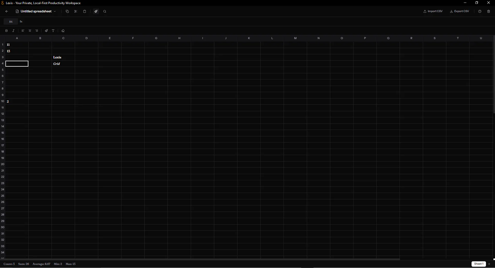The height and width of the screenshot is (268, 495).
Task: Select column M header
Action: point(295,38)
